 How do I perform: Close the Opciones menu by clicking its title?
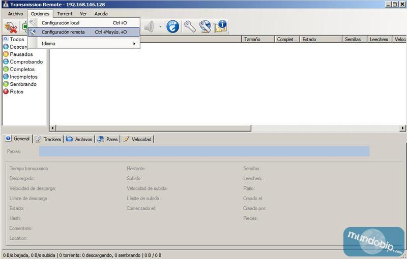(x=40, y=14)
